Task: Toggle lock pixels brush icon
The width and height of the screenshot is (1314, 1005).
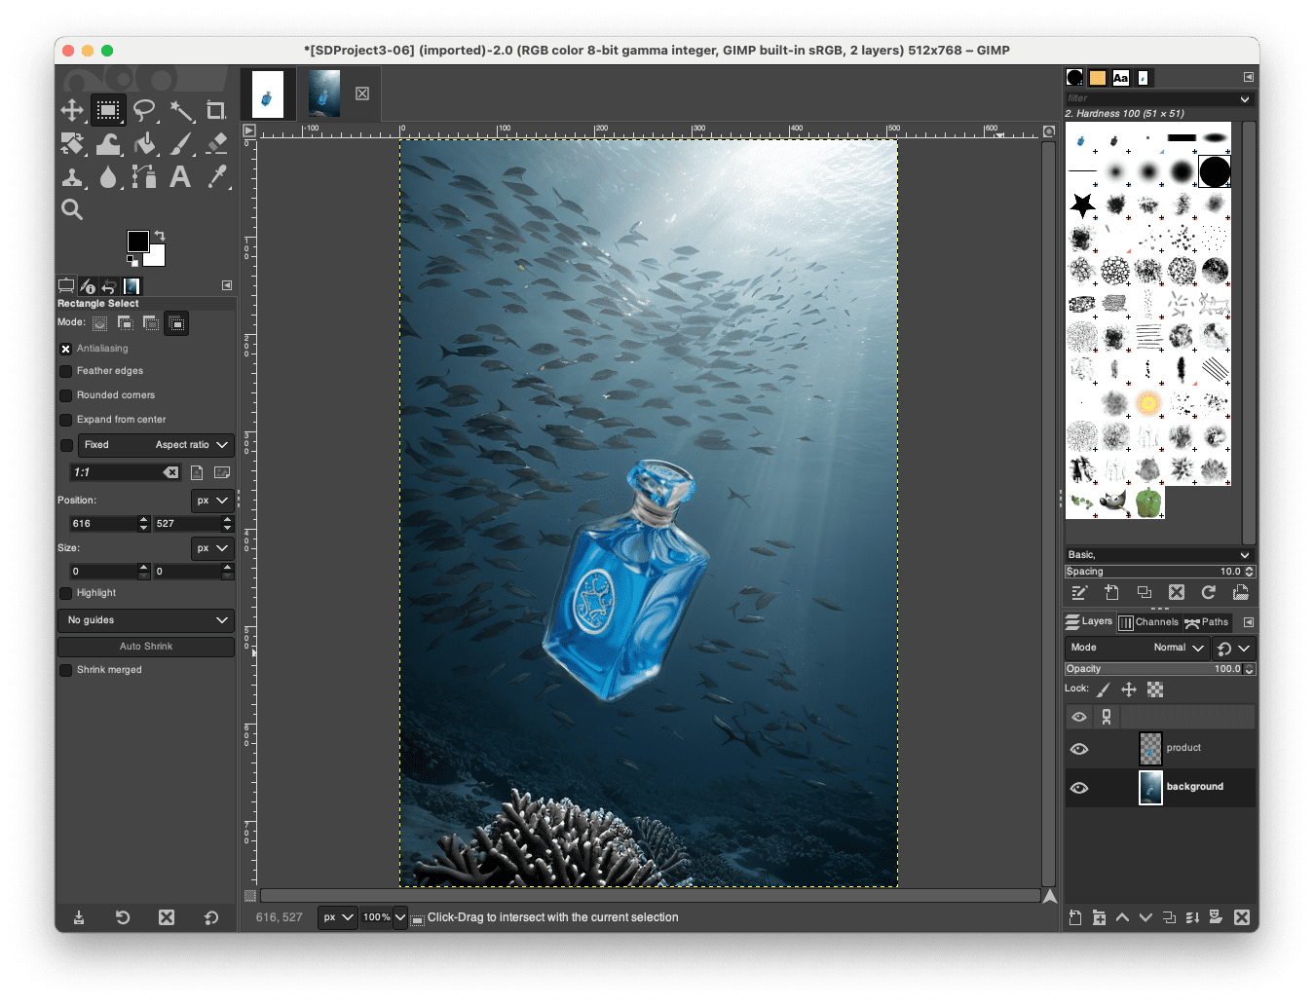Action: coord(1104,689)
